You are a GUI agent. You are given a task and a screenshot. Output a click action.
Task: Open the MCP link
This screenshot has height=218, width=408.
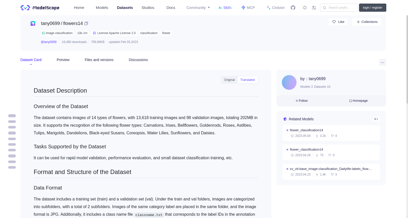click(248, 8)
